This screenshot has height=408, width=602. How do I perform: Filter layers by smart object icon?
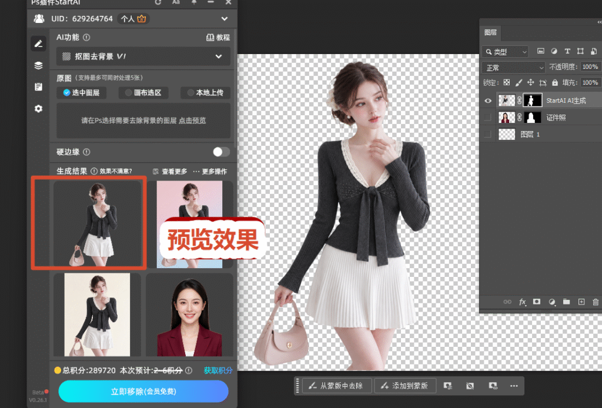tap(594, 51)
